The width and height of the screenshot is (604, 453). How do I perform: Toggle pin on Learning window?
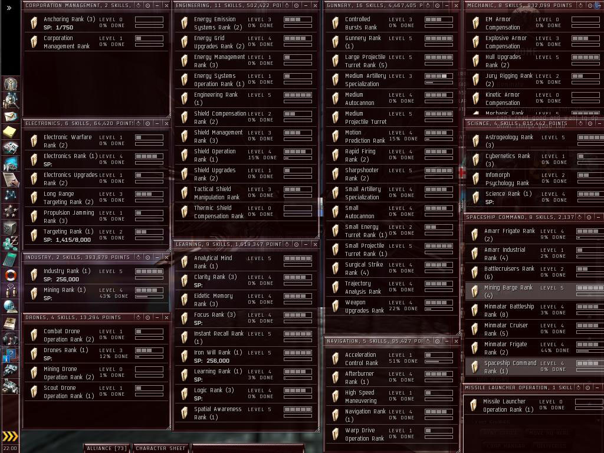[296, 244]
